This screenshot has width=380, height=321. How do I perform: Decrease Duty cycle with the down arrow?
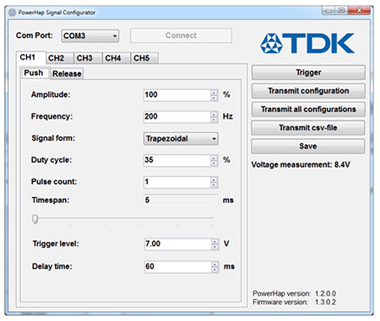tap(214, 163)
